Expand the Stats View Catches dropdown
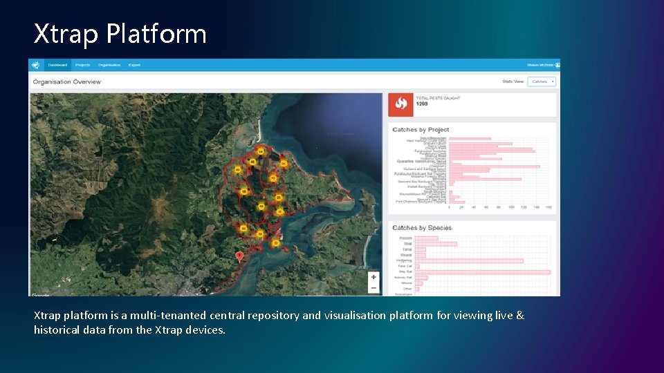The width and height of the screenshot is (664, 373). (x=542, y=82)
